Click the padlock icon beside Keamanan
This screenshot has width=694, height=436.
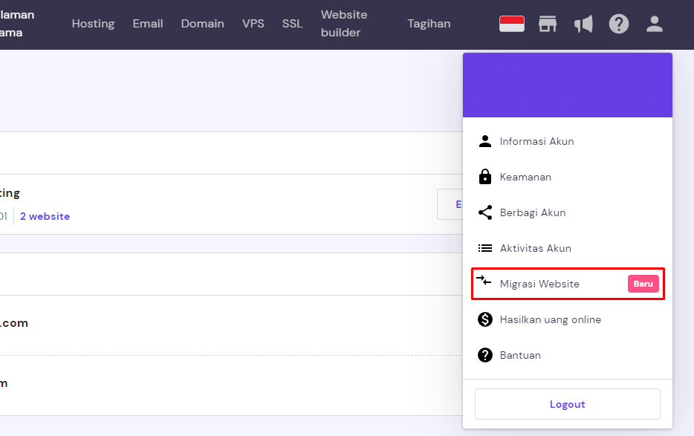pyautogui.click(x=485, y=177)
